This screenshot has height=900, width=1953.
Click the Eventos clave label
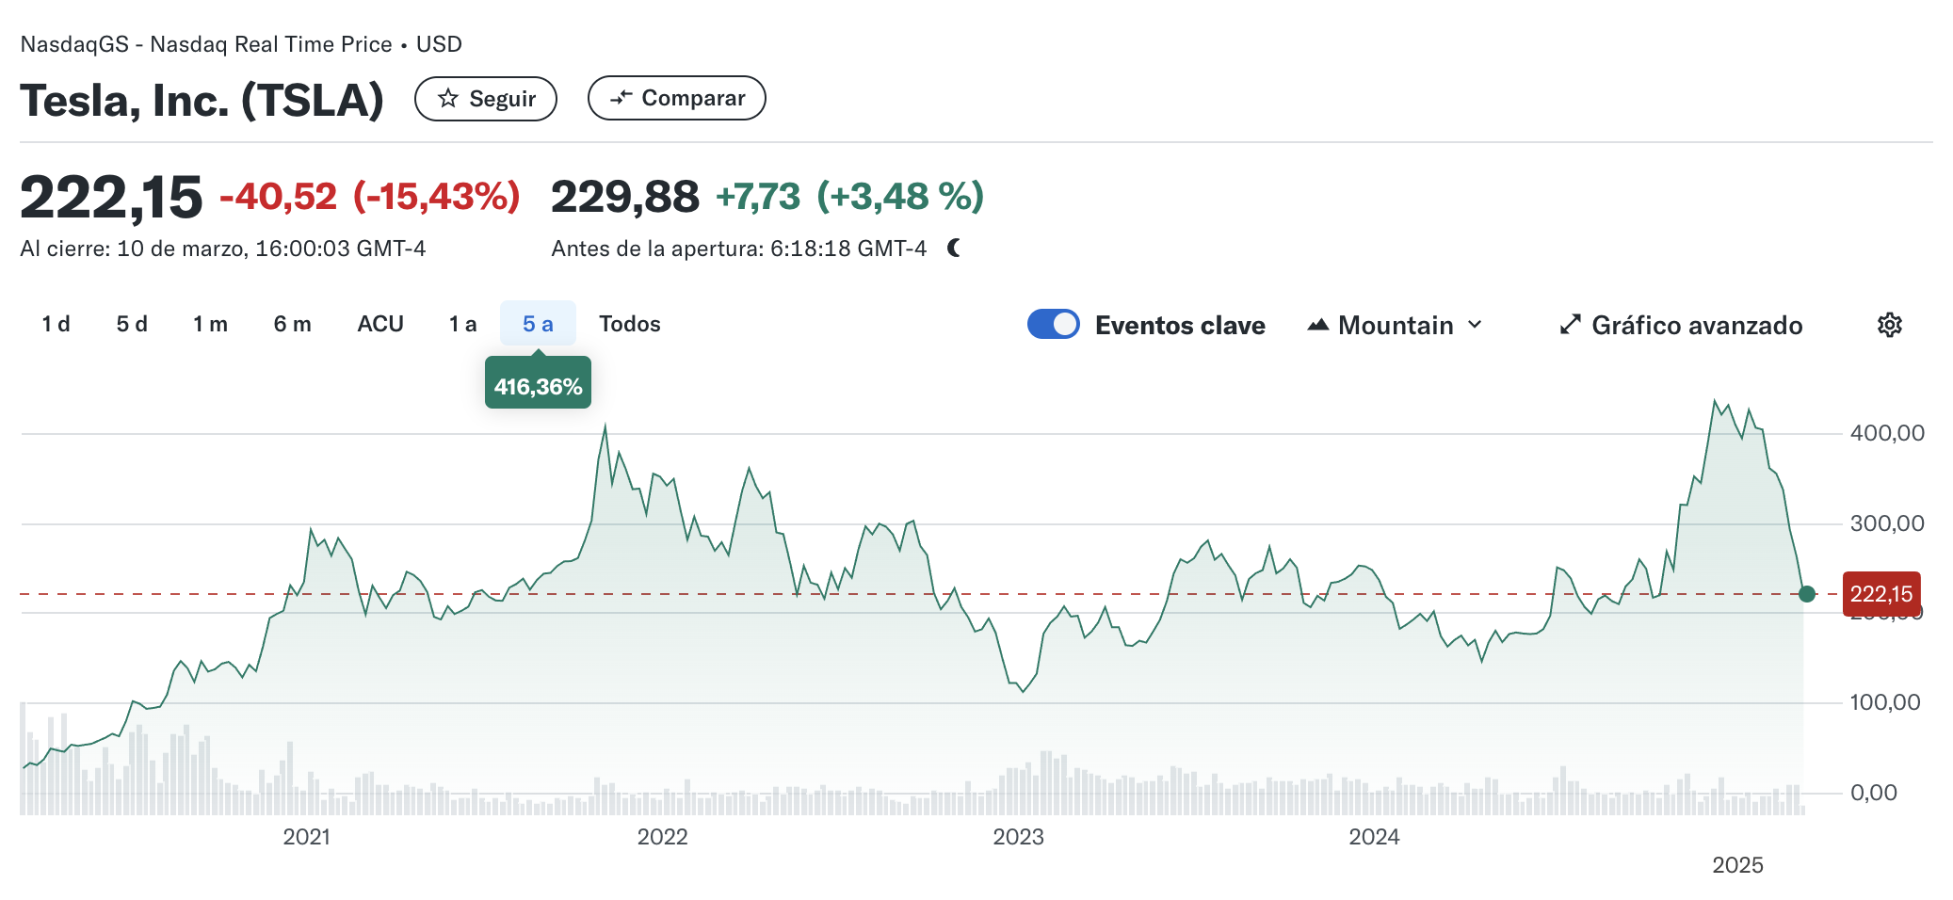pos(1180,325)
